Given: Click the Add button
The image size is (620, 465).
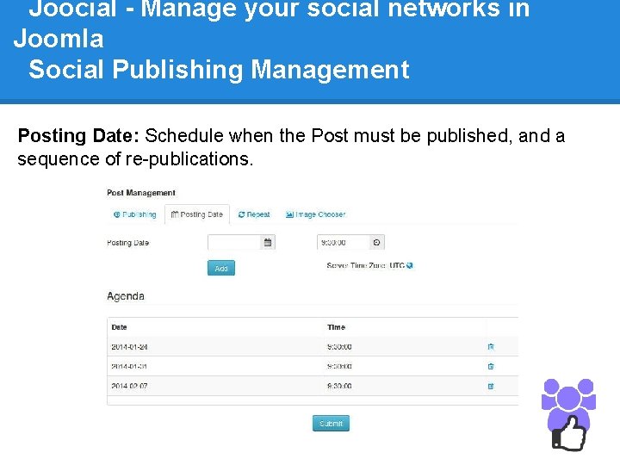Looking at the screenshot, I should click(x=221, y=268).
